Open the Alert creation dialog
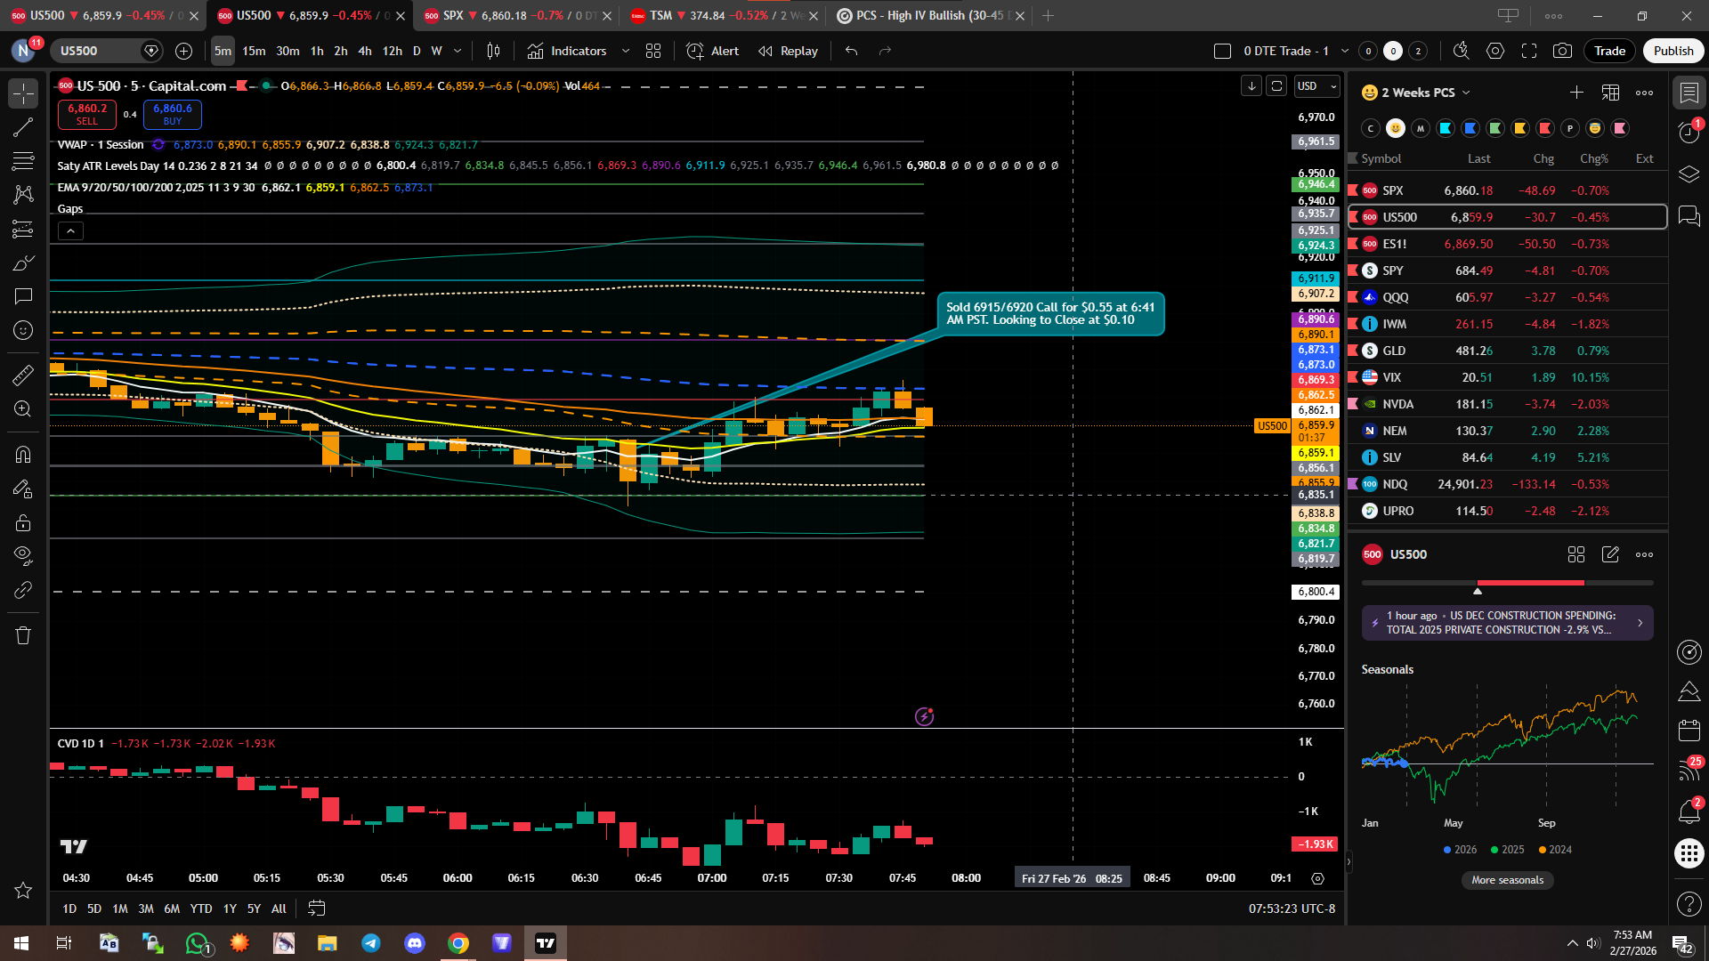Viewport: 1709px width, 961px height. click(713, 51)
